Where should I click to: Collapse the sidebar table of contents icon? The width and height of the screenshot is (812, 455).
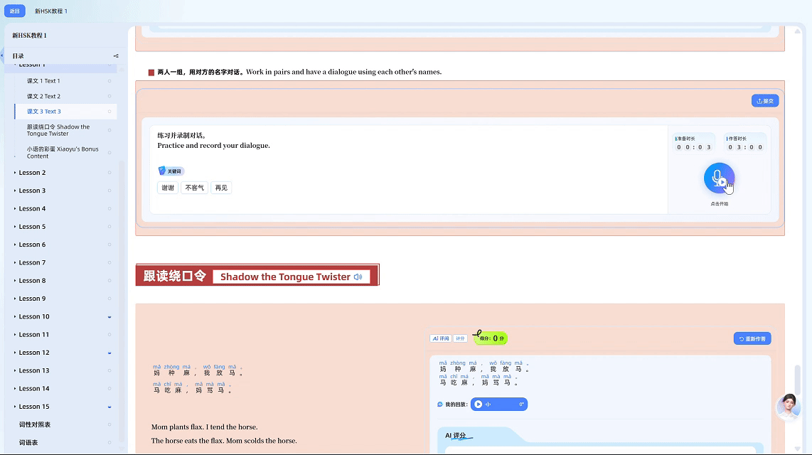(116, 56)
